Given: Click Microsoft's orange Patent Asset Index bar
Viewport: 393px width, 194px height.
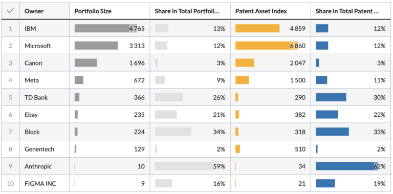Looking at the screenshot, I should point(267,46).
